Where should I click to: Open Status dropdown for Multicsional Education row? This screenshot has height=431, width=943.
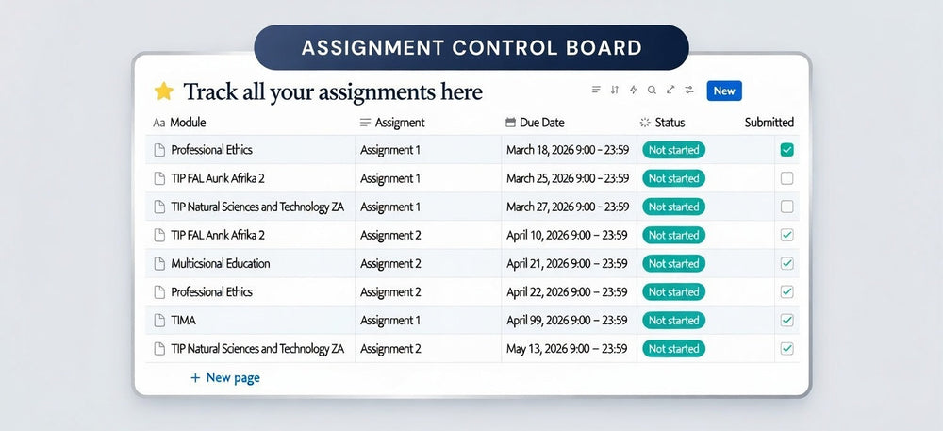(673, 264)
